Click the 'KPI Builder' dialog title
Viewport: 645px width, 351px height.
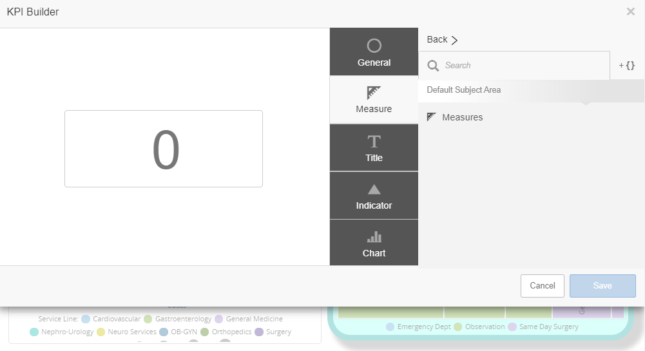pos(33,12)
